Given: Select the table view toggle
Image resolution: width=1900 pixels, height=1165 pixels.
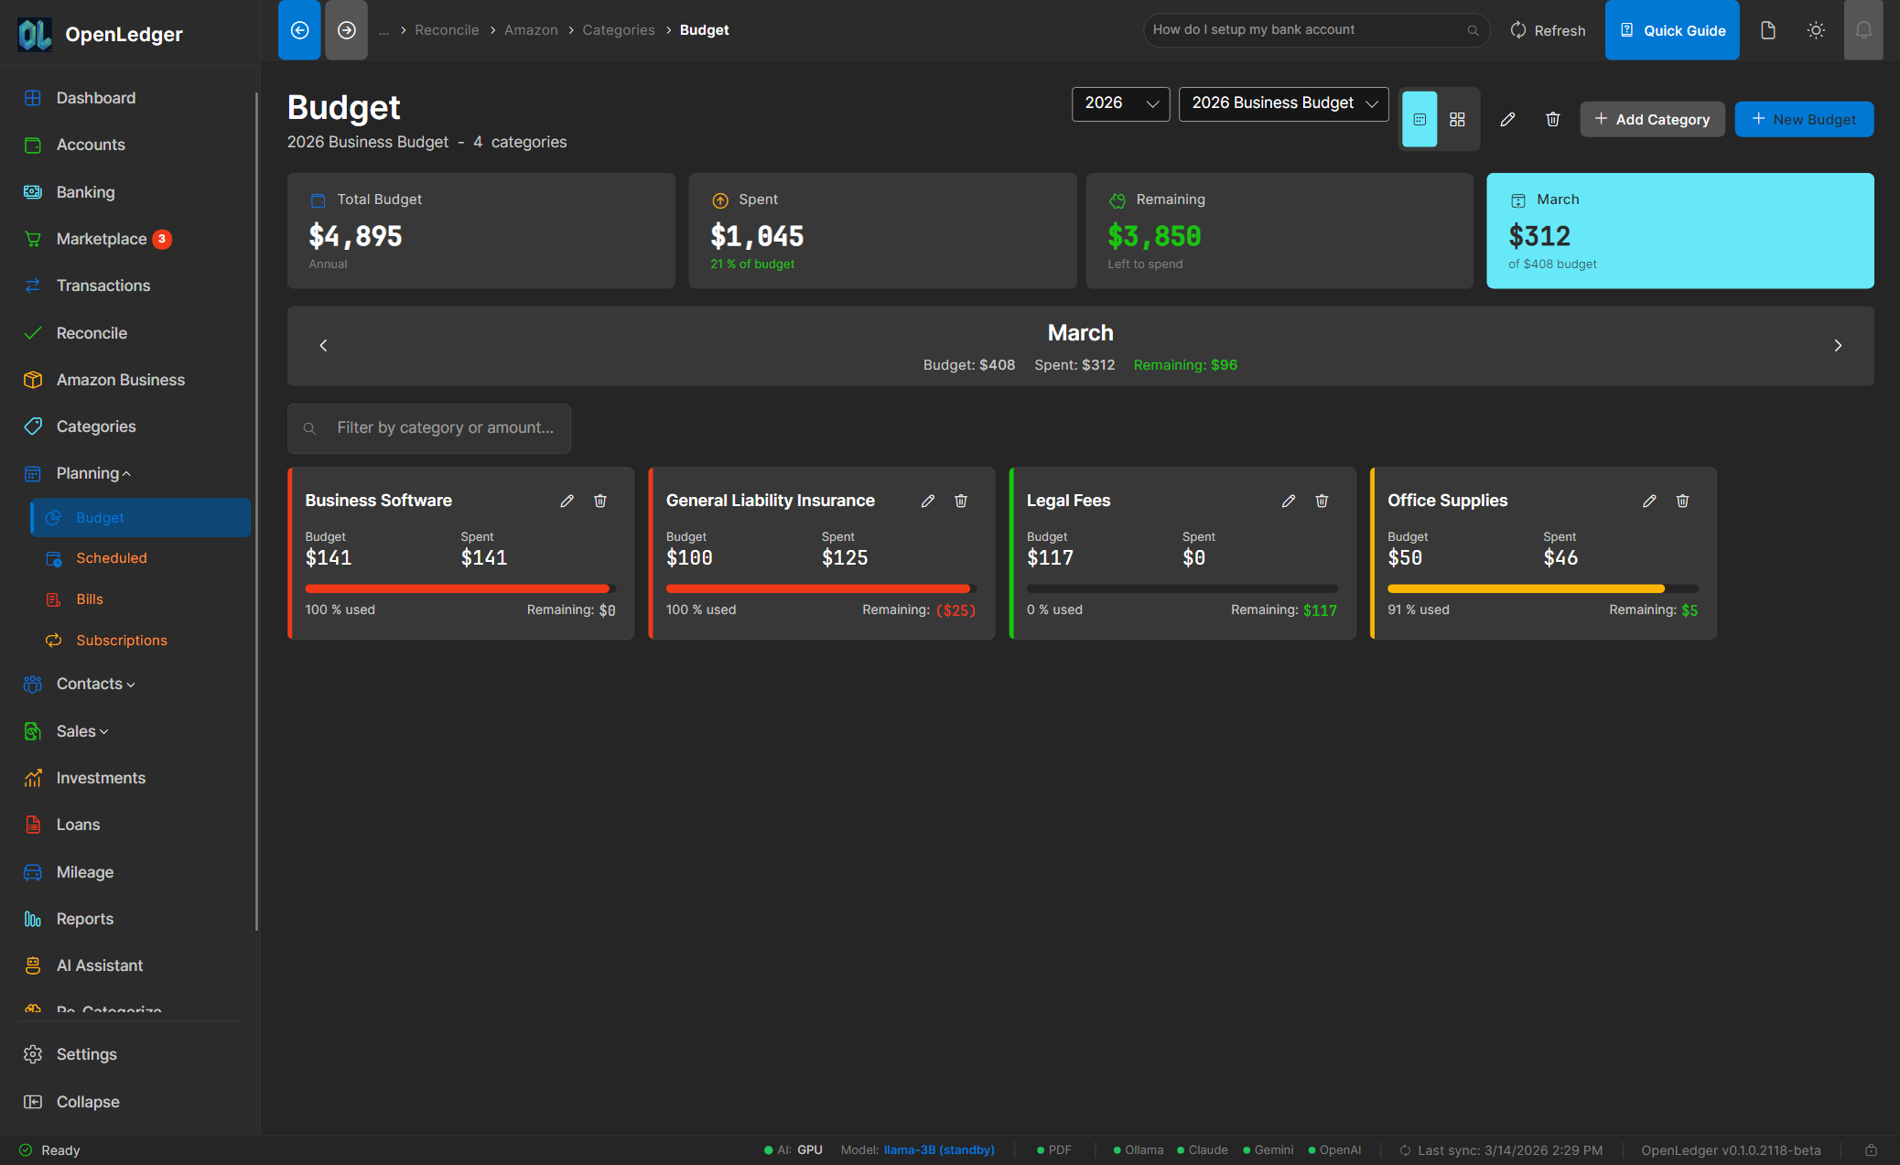Looking at the screenshot, I should pyautogui.click(x=1420, y=119).
